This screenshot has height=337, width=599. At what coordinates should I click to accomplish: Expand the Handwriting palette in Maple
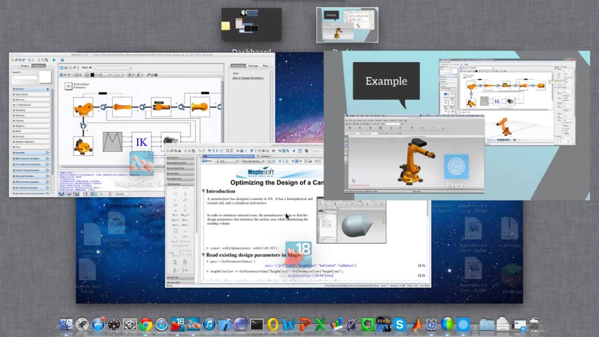(180, 179)
